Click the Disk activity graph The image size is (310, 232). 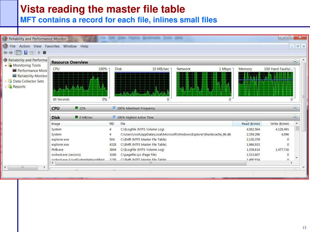[x=142, y=84]
